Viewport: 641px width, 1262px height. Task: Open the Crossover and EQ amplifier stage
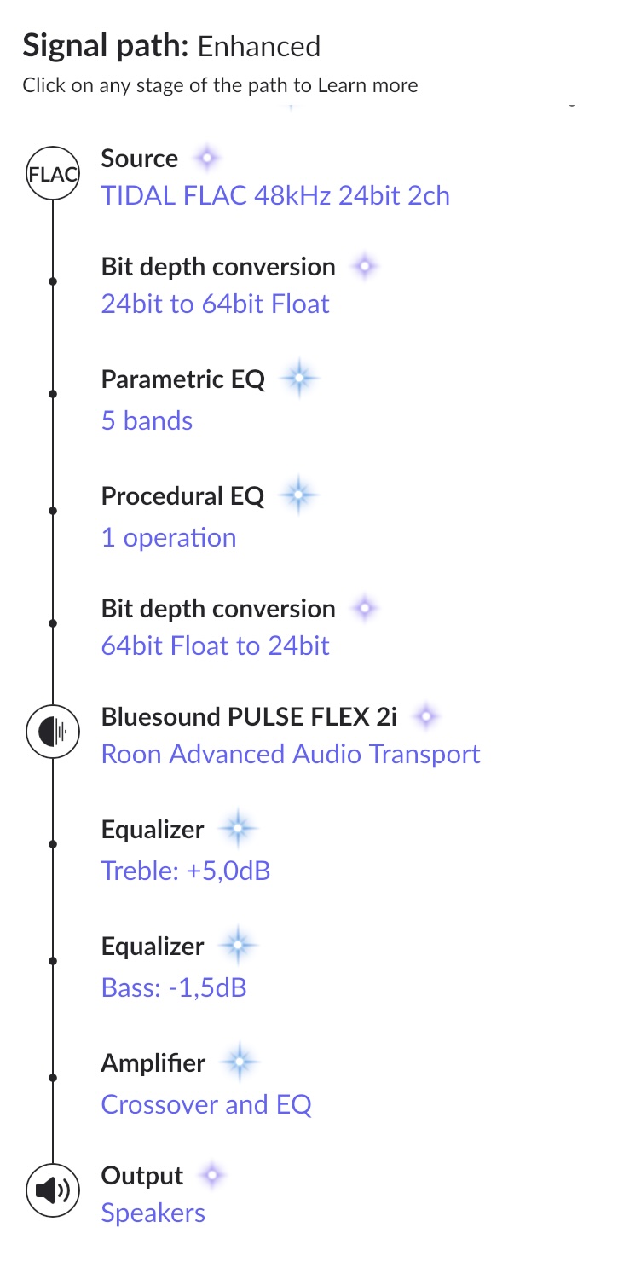(x=206, y=1104)
